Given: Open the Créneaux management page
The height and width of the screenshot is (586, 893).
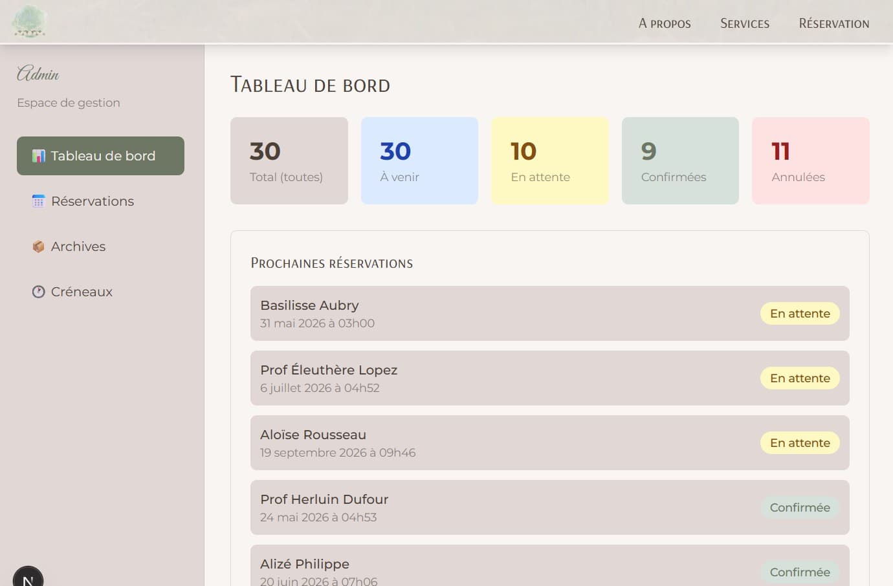Looking at the screenshot, I should click(x=82, y=292).
